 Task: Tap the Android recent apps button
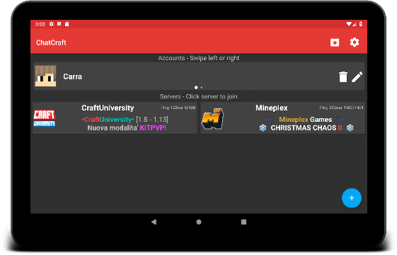click(x=243, y=222)
